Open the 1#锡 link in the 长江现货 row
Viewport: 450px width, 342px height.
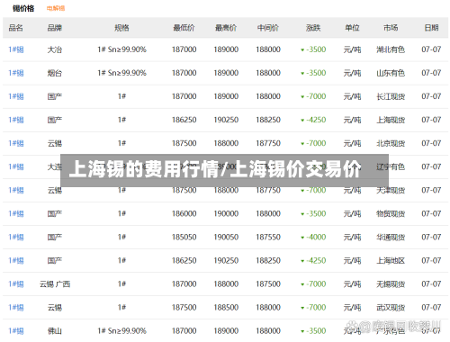[x=16, y=96]
